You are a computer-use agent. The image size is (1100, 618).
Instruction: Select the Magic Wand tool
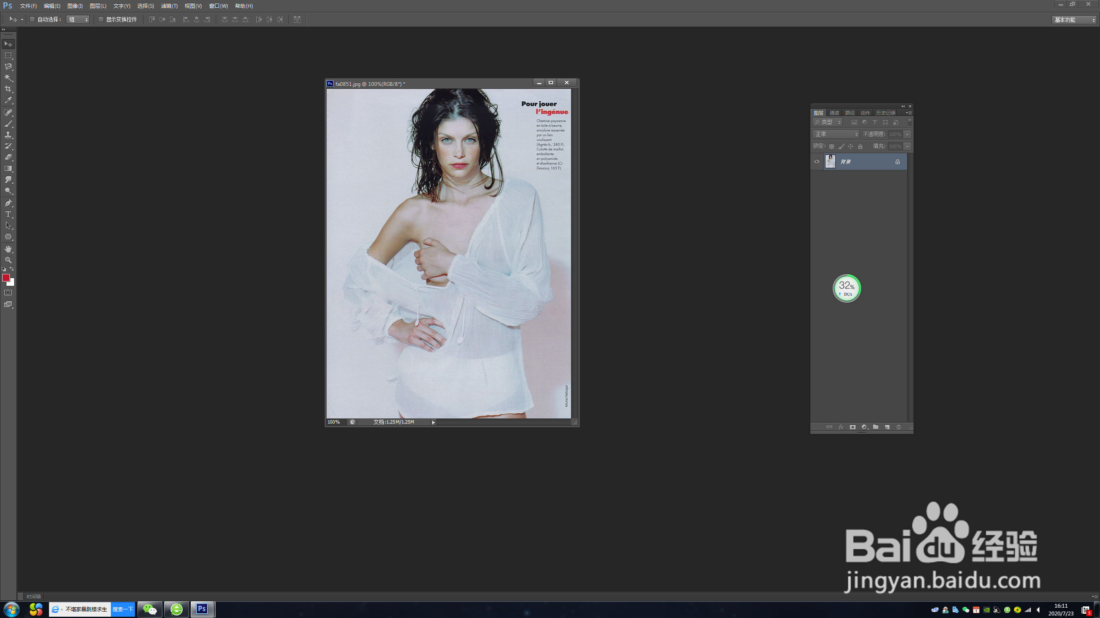(8, 78)
